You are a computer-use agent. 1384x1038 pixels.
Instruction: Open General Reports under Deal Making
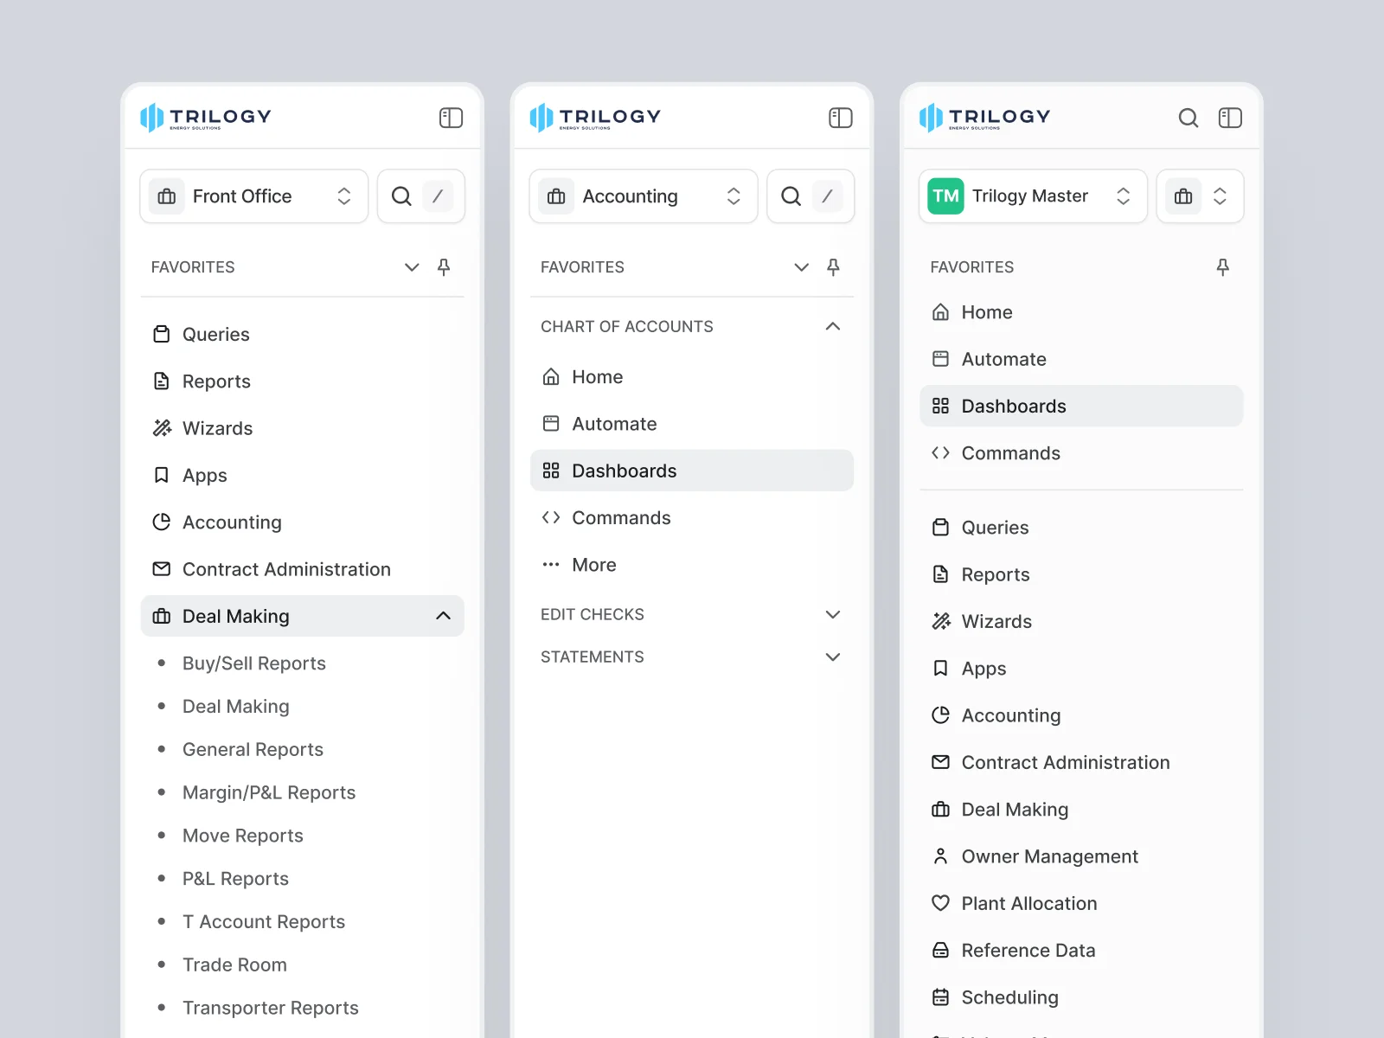(x=253, y=750)
